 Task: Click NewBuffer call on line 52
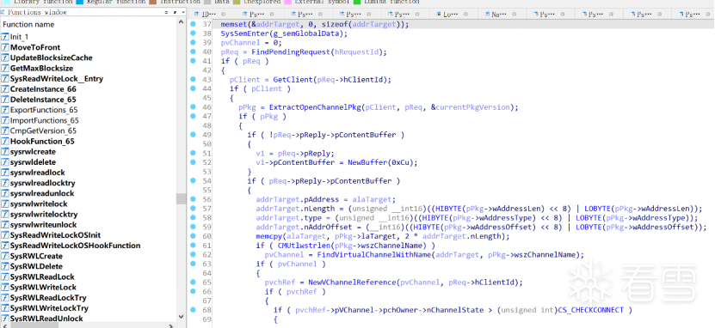coord(367,162)
